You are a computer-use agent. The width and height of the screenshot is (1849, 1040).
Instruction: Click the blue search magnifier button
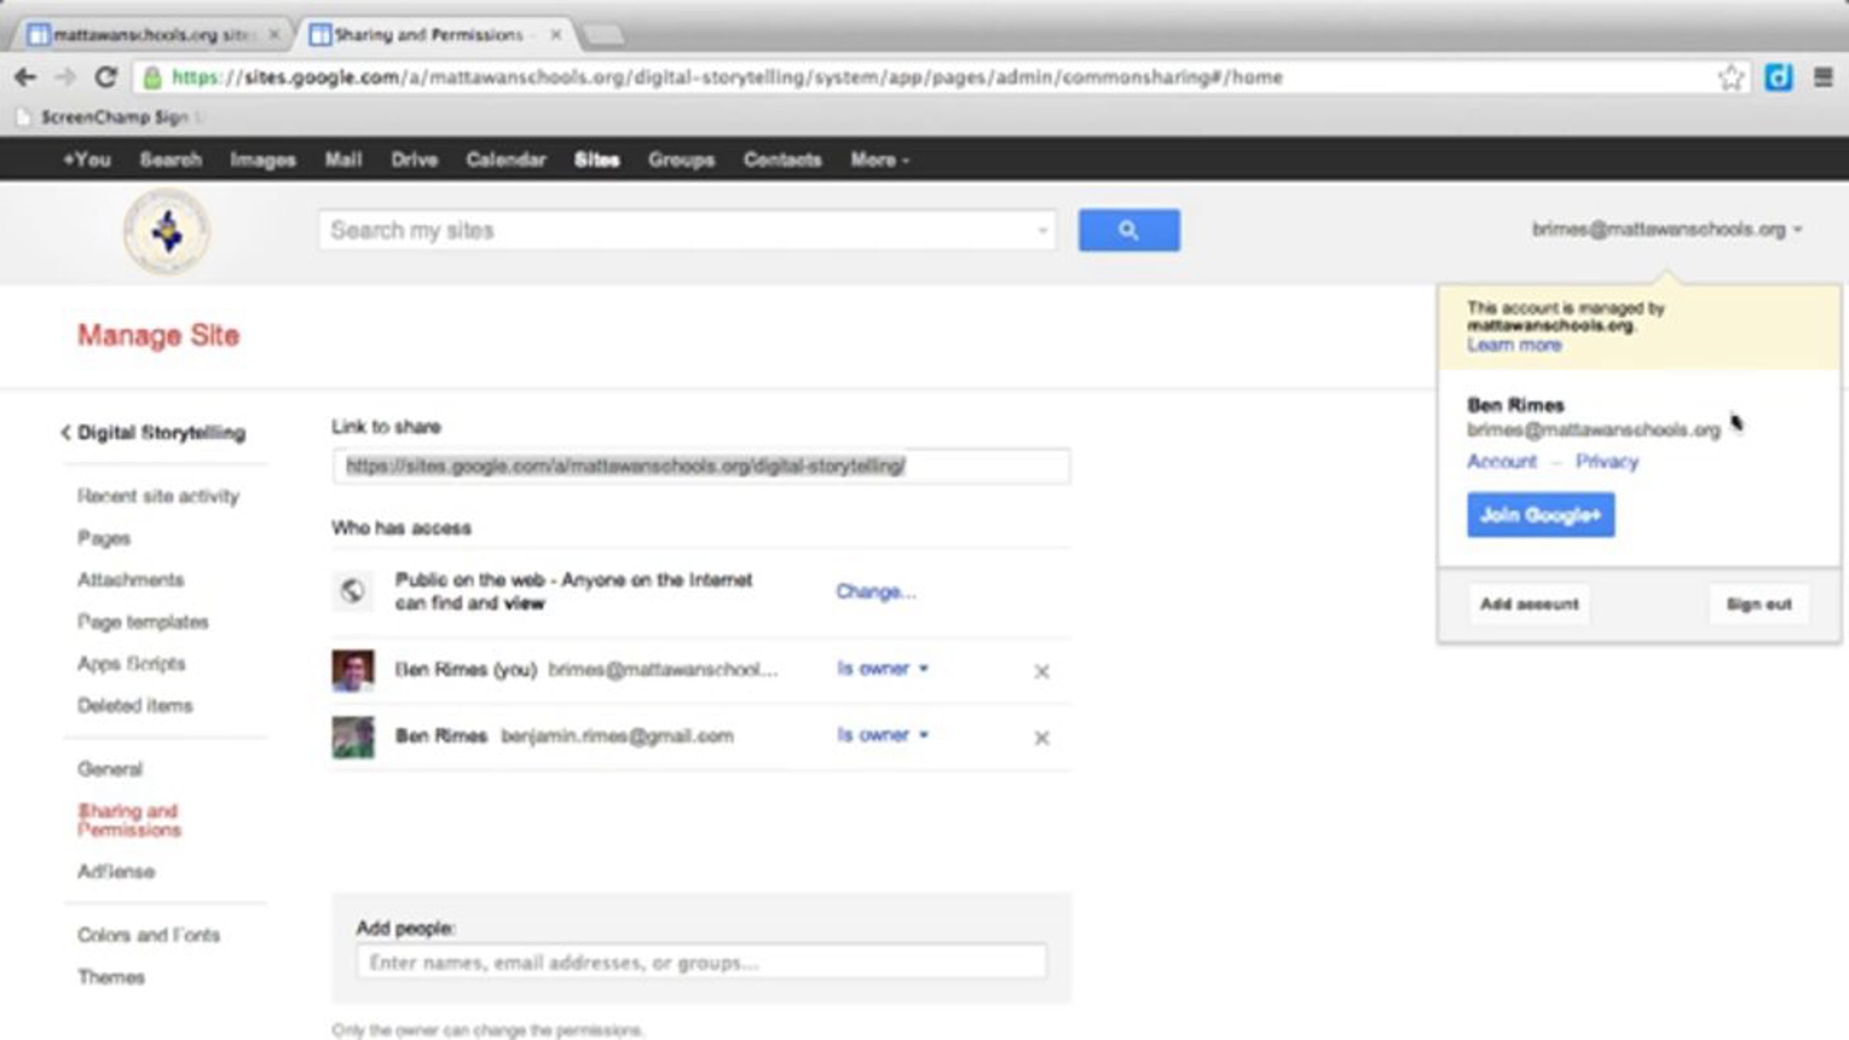1128,230
